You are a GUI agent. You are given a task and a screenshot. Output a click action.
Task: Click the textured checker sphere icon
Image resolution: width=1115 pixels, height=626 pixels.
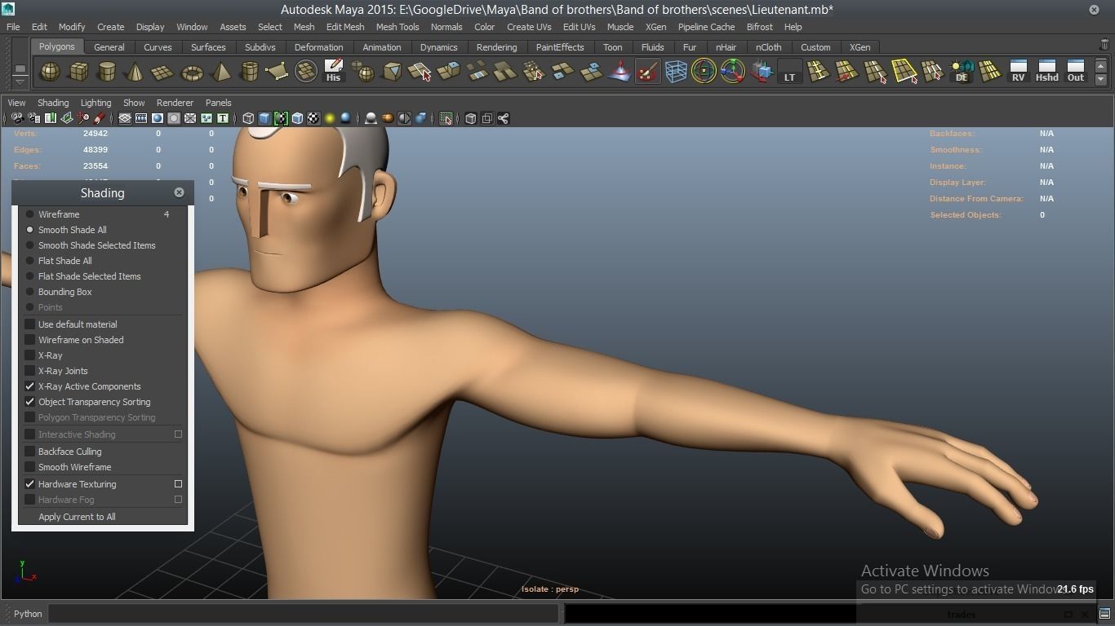[313, 118]
